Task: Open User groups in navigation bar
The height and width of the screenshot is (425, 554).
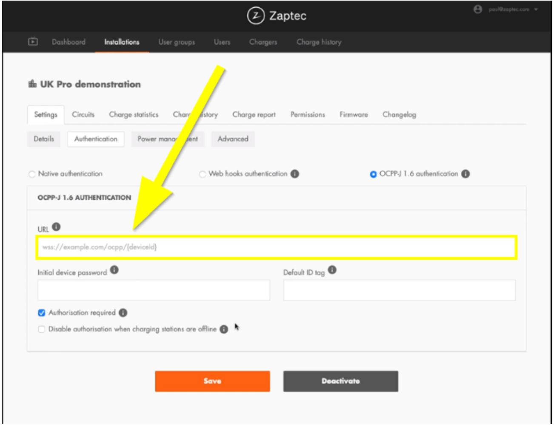Action: pos(177,42)
